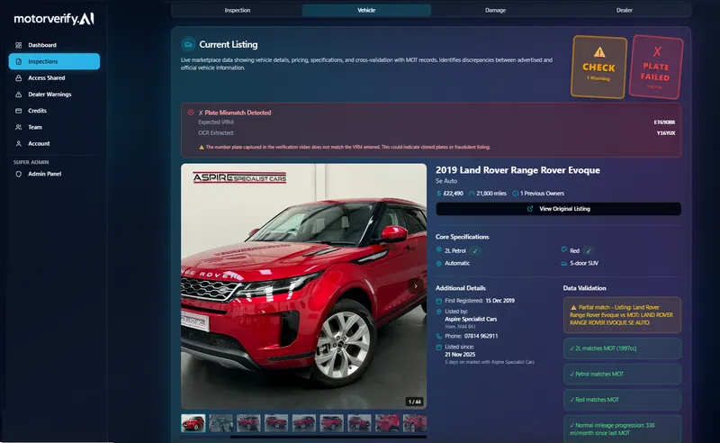Click the 1 / 44 photo counter
The image size is (720, 443).
[415, 402]
